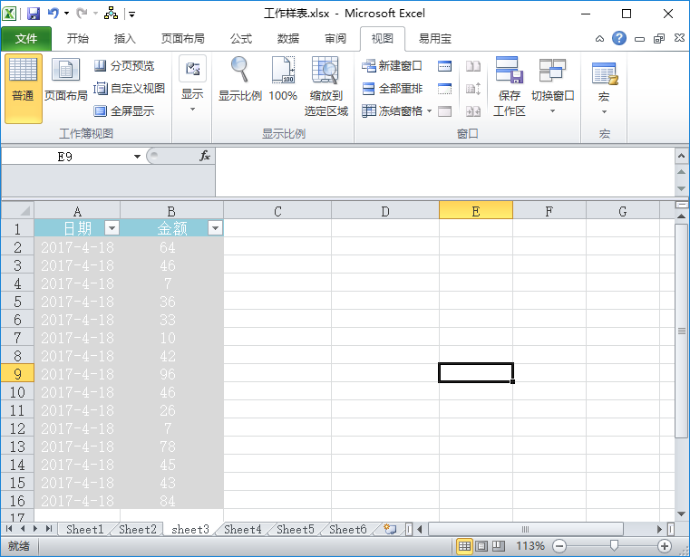Click 新建窗口 new window
This screenshot has width=690, height=557.
[392, 66]
